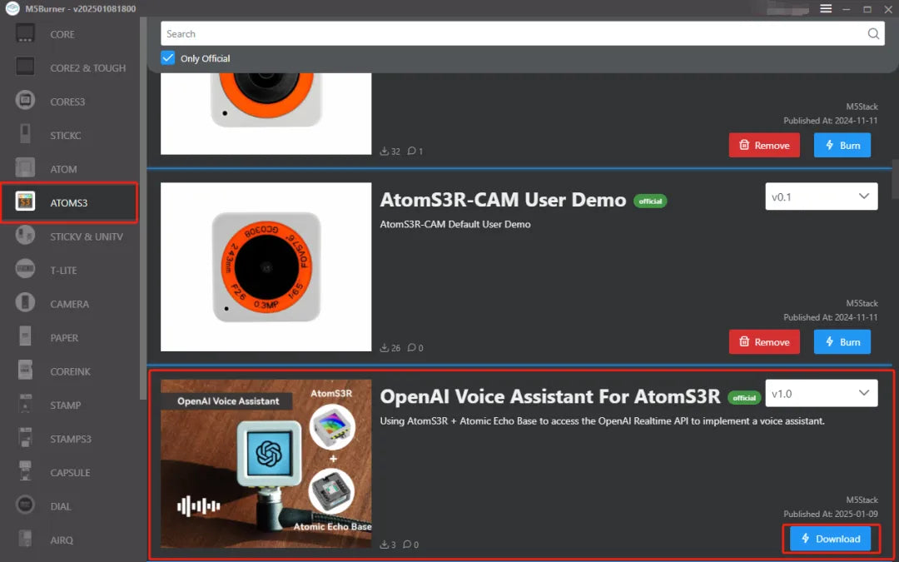
Task: Click the official badge on AtomS3R-CAM User Demo
Action: pos(650,201)
